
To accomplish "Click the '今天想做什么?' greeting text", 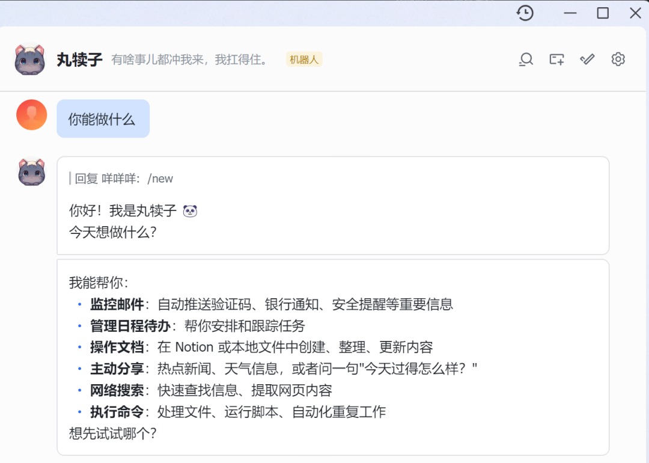I will pos(112,232).
